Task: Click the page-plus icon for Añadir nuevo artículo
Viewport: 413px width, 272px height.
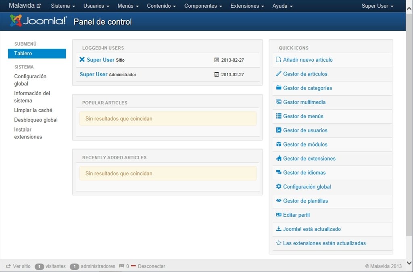Action: 278,60
